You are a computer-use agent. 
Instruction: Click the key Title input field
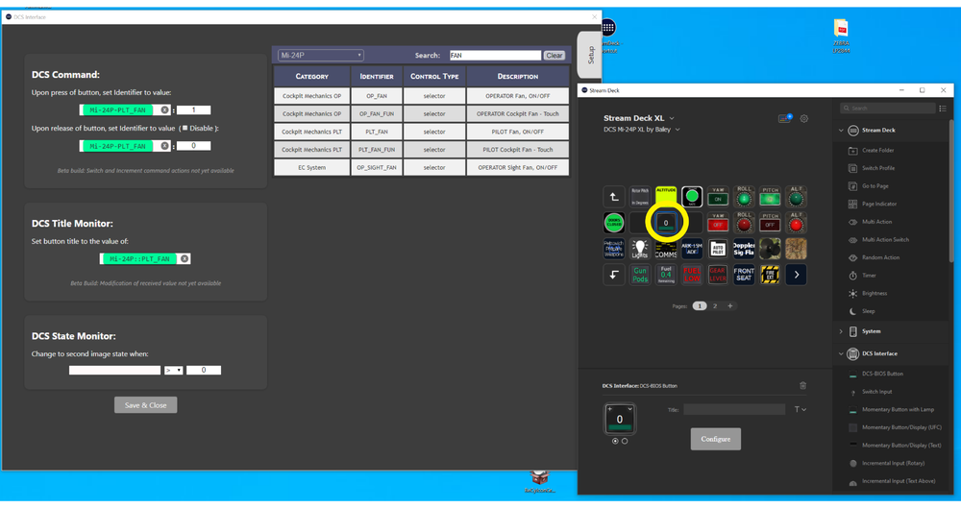coord(734,409)
